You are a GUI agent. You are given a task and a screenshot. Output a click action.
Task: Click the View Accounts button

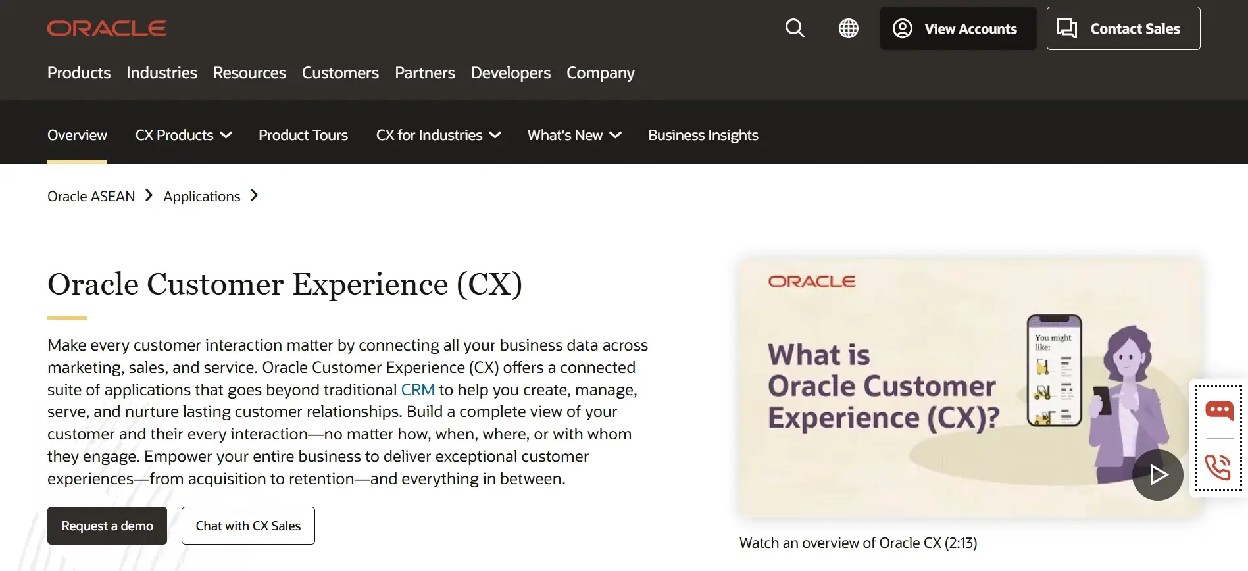pos(958,28)
